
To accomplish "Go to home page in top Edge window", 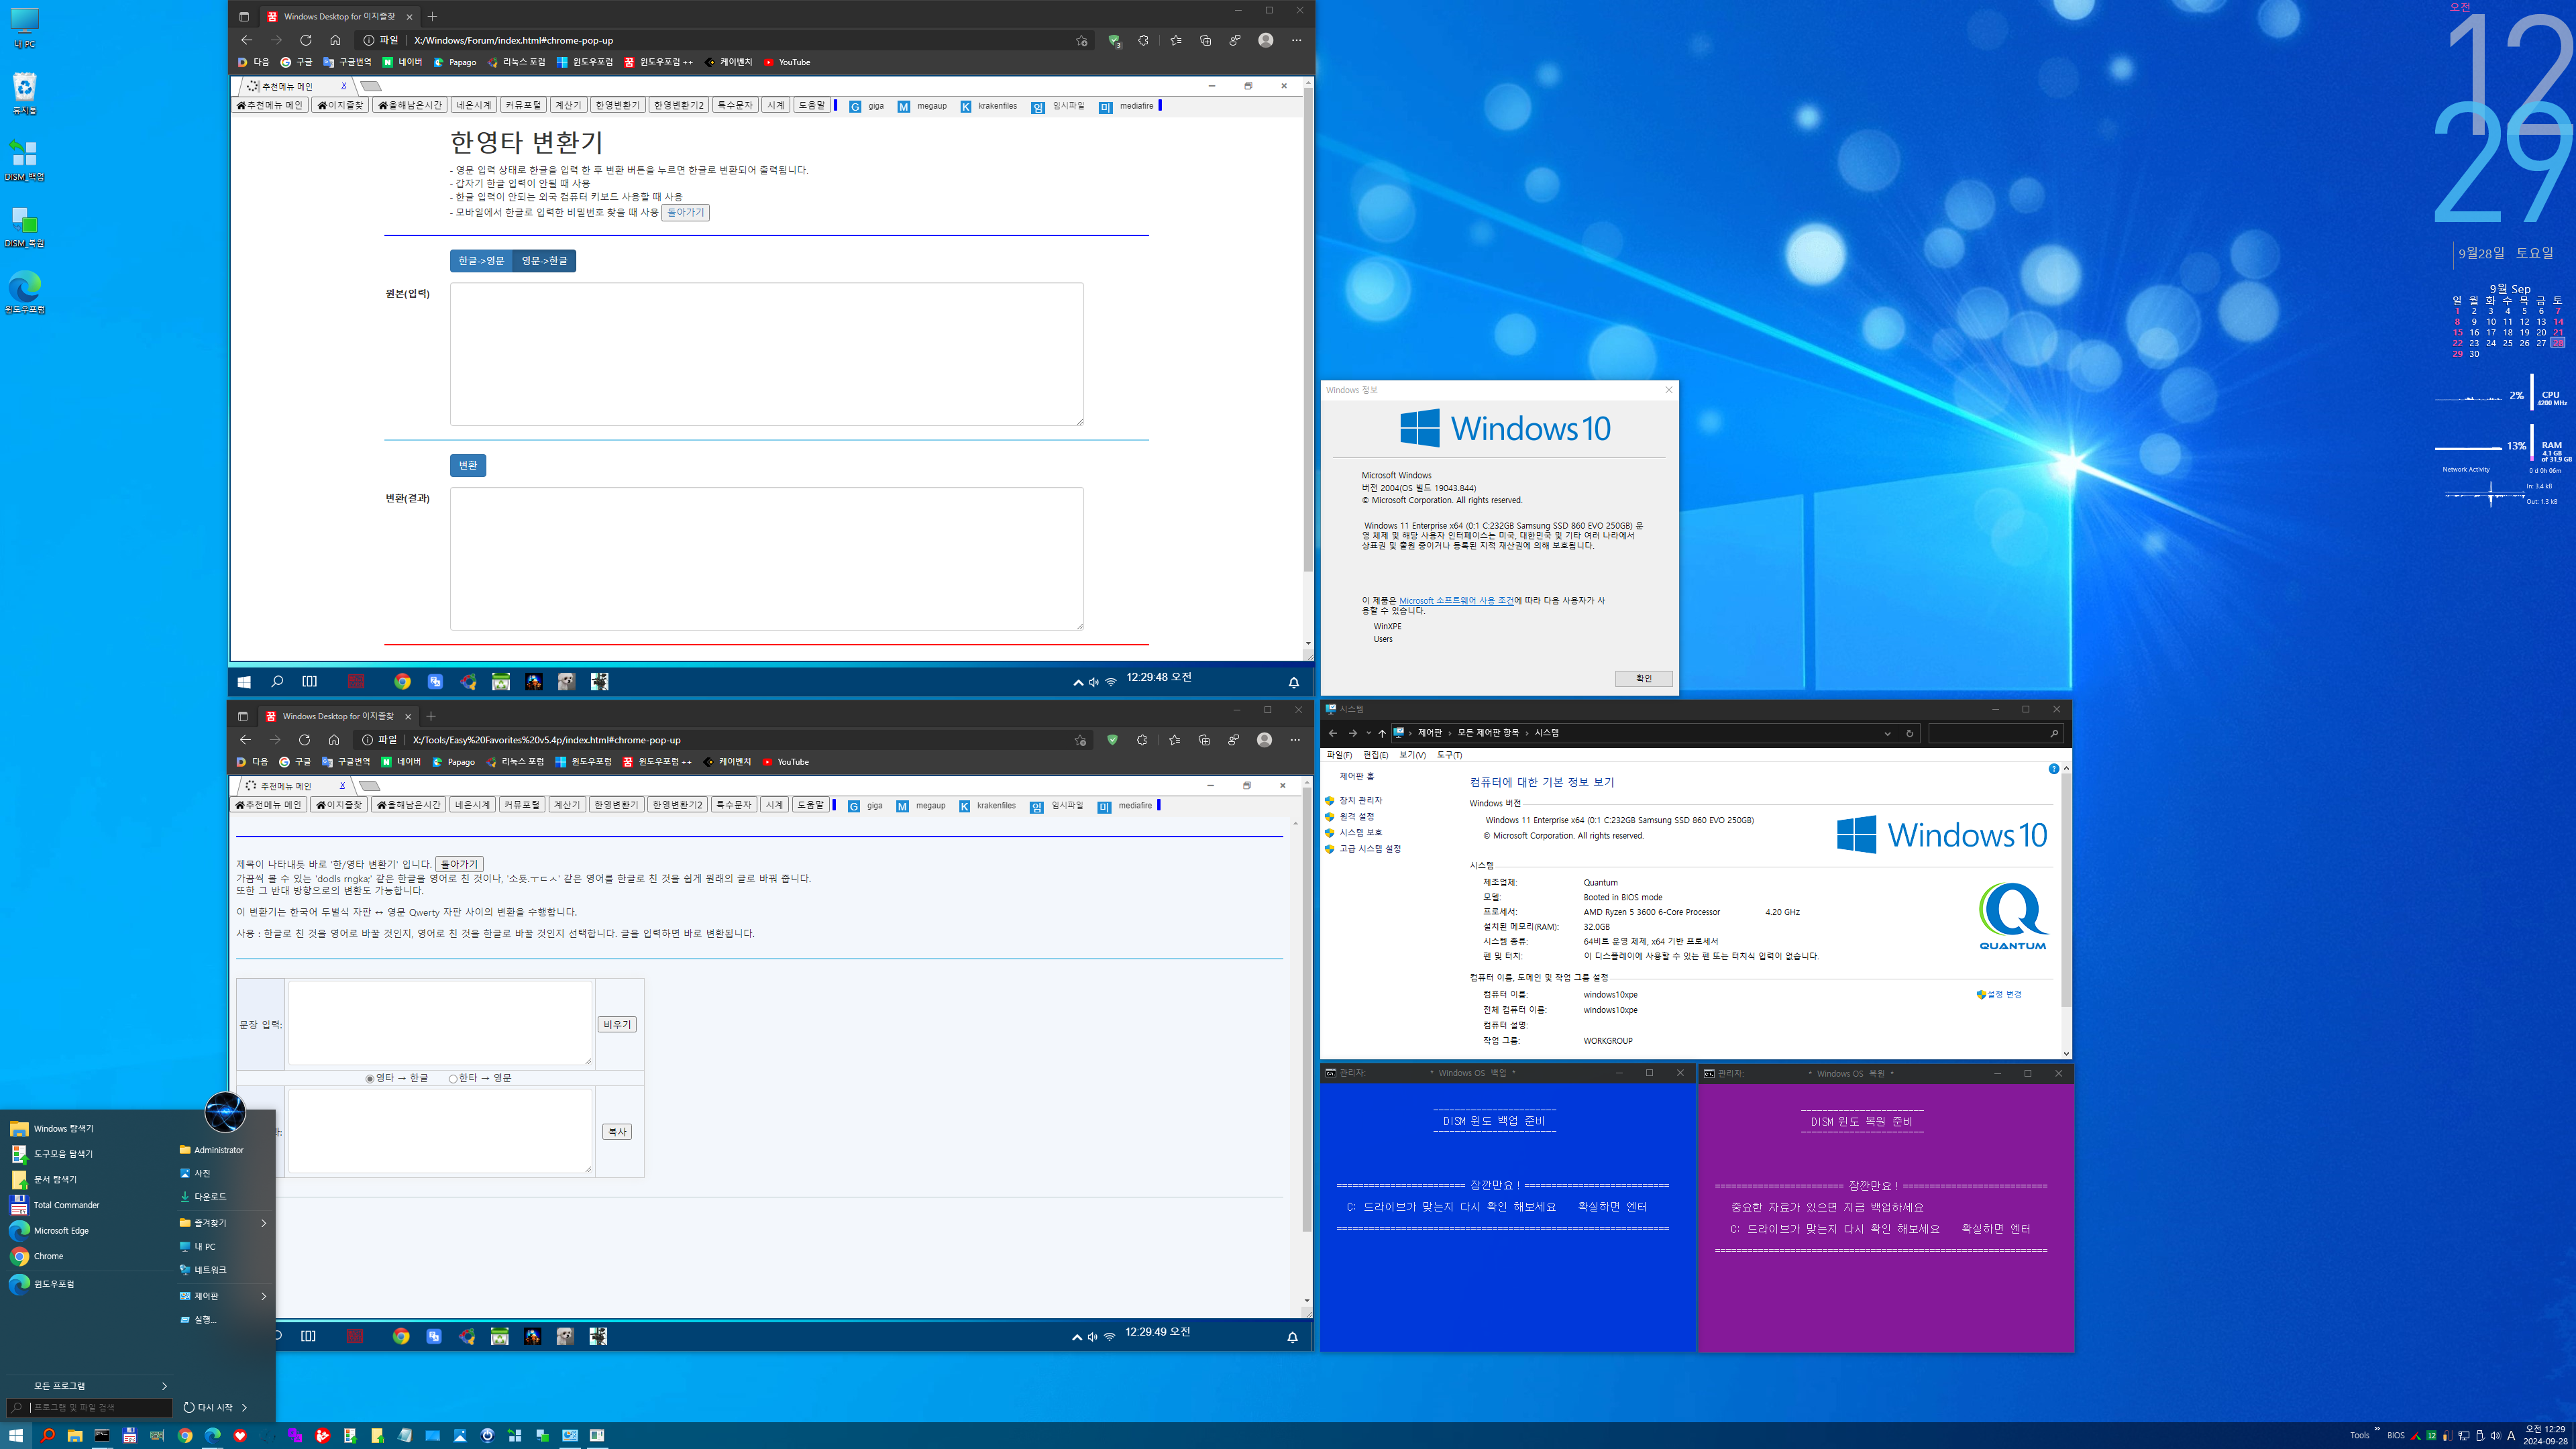I will tap(335, 40).
